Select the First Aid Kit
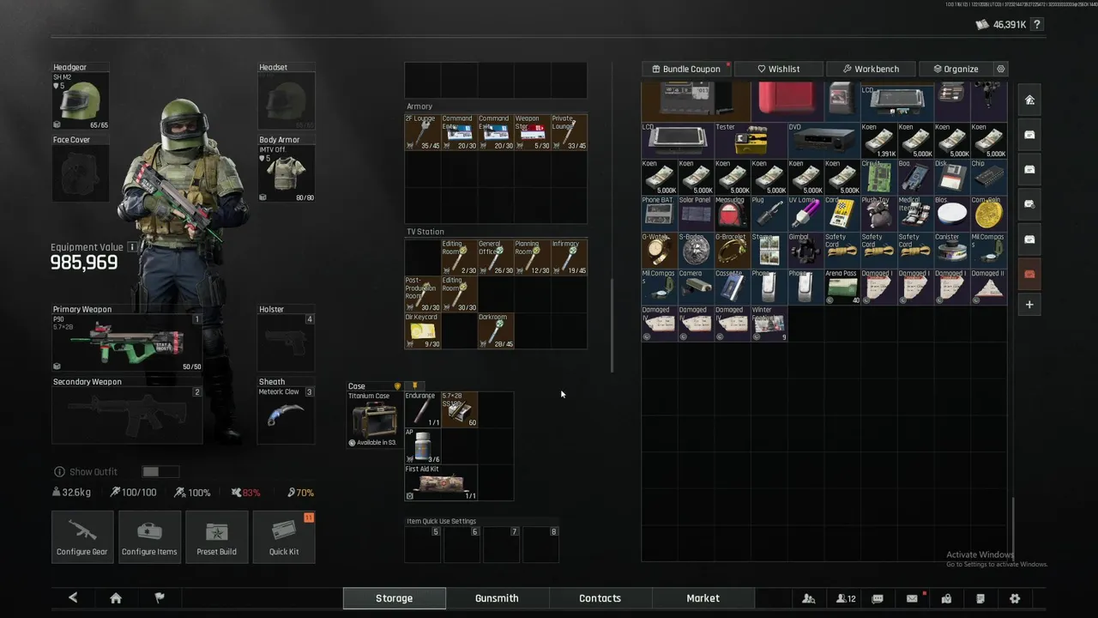 coord(441,482)
